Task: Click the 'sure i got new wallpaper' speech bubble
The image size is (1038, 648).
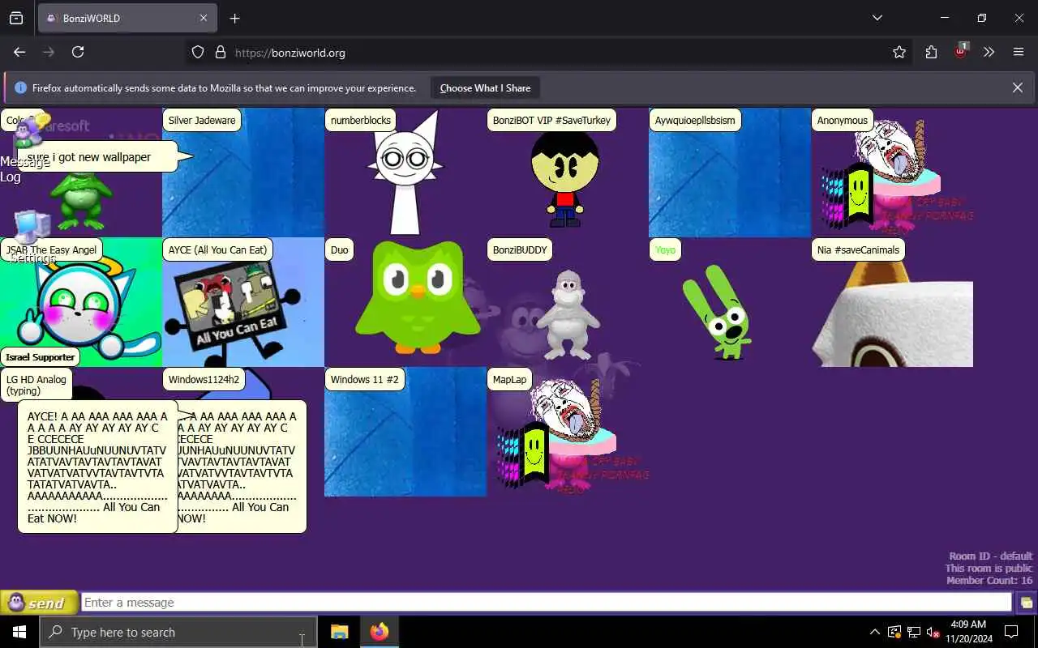Action: tap(97, 157)
